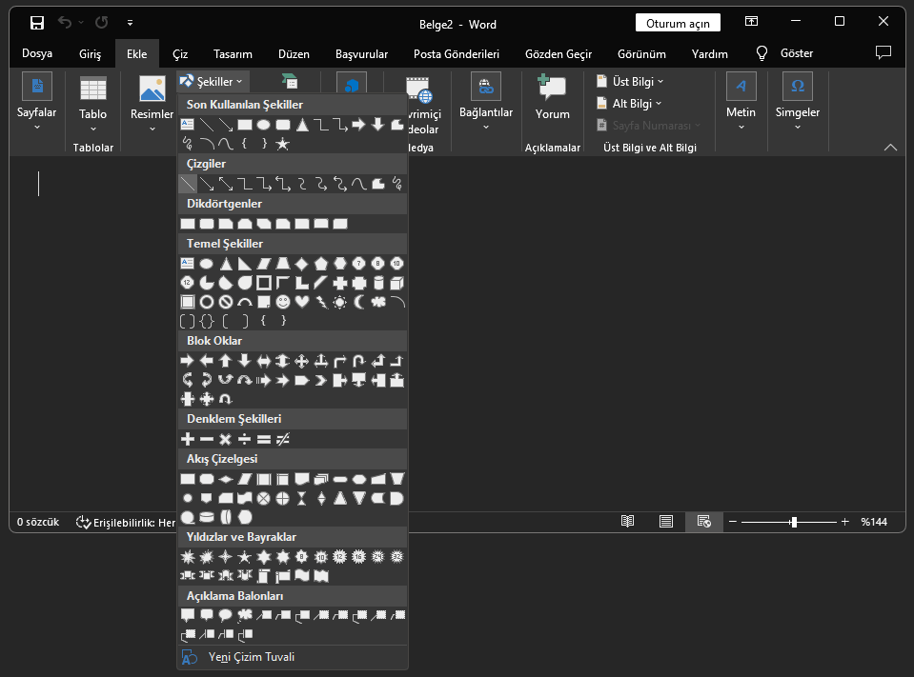Choose the Rounded Rectangle in Dikdörtgenler
The height and width of the screenshot is (677, 914).
click(x=207, y=224)
